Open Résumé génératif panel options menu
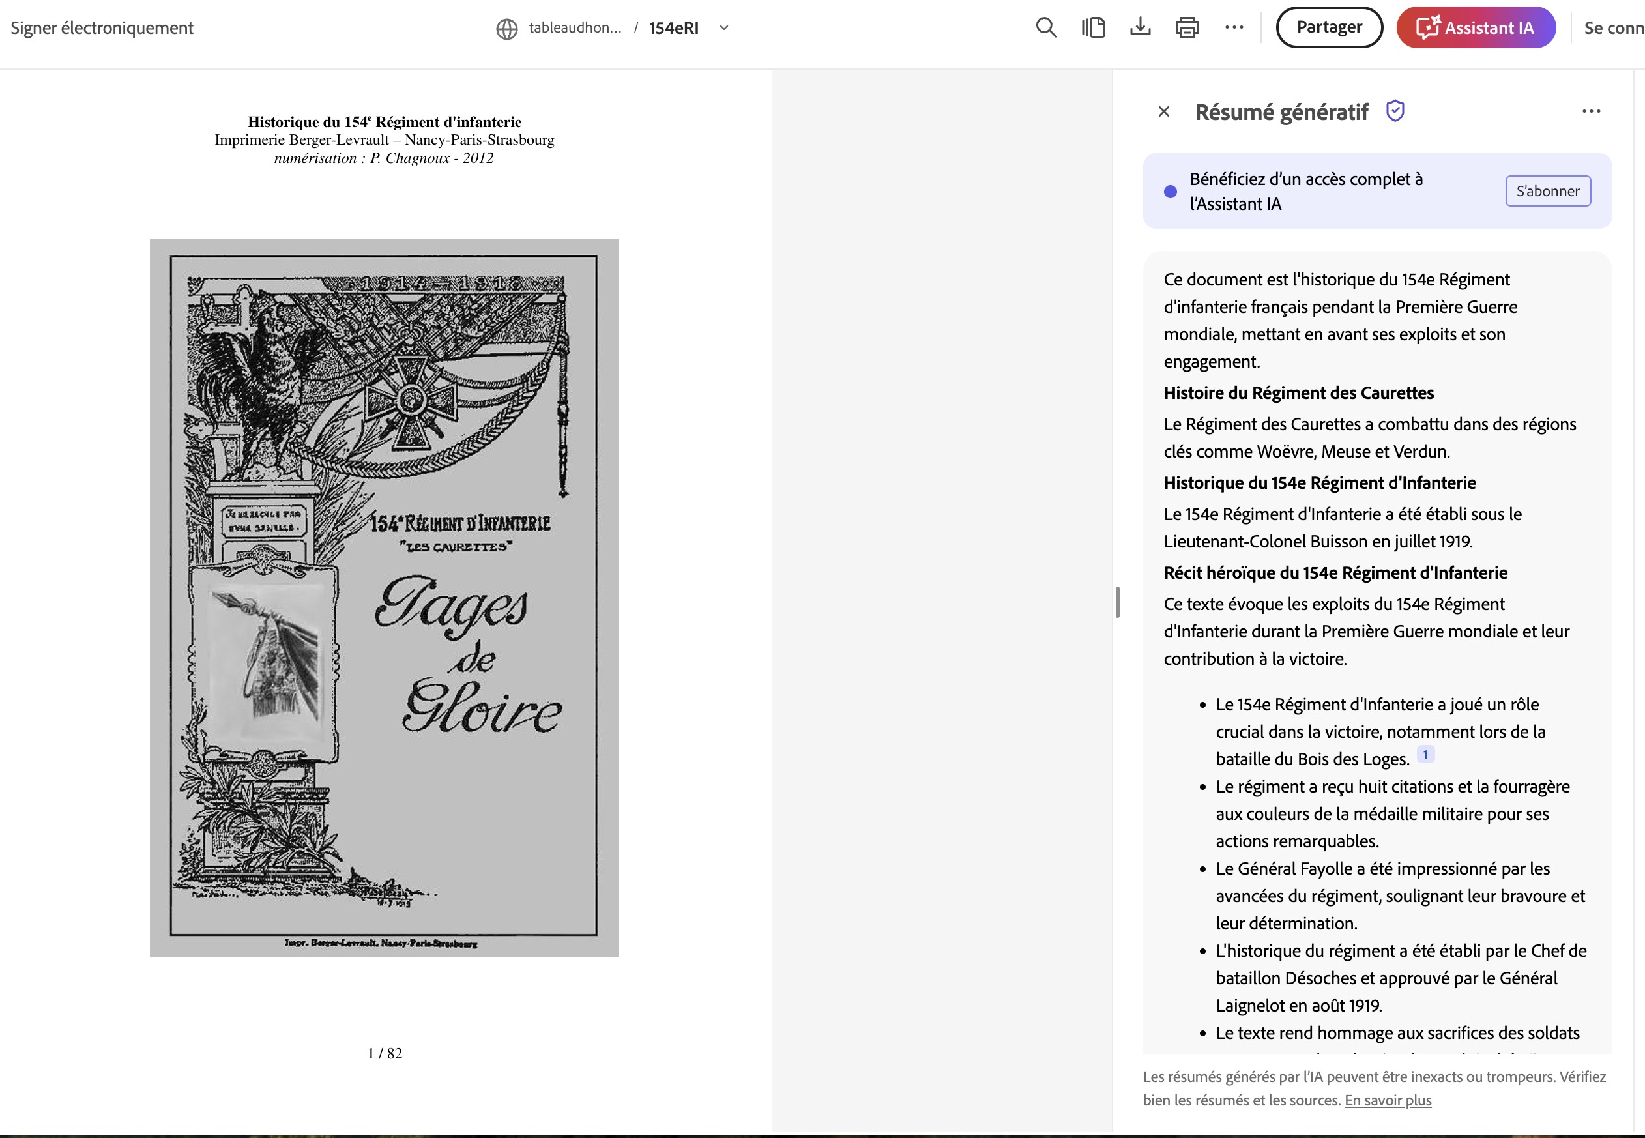The image size is (1645, 1138). click(1591, 111)
